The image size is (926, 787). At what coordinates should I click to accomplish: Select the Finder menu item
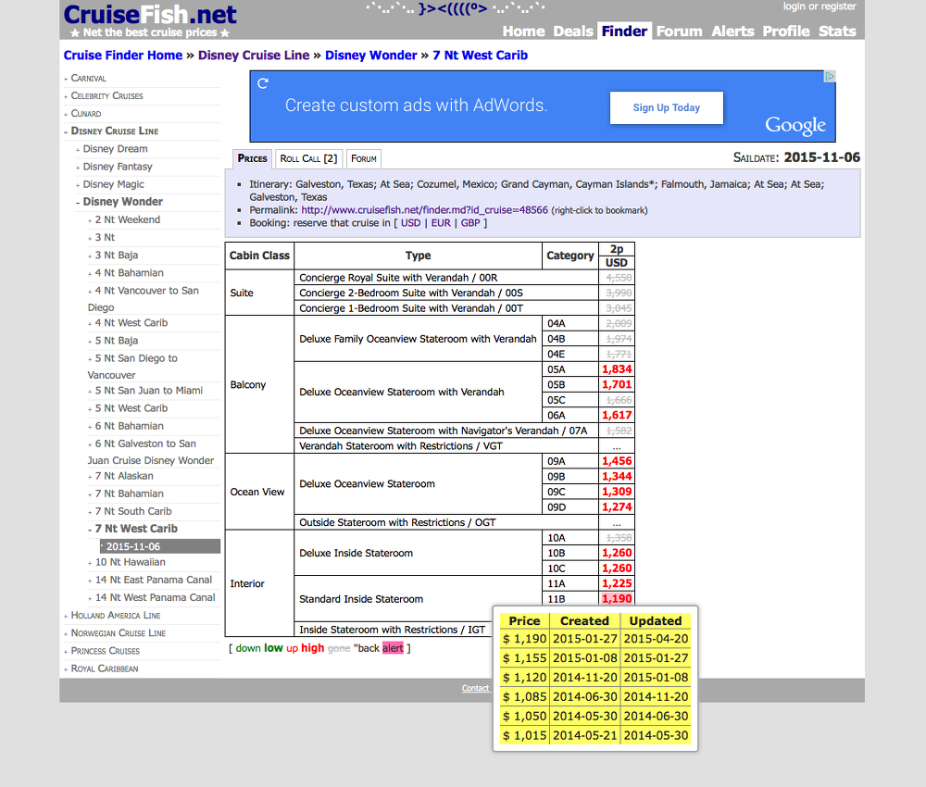click(x=624, y=31)
